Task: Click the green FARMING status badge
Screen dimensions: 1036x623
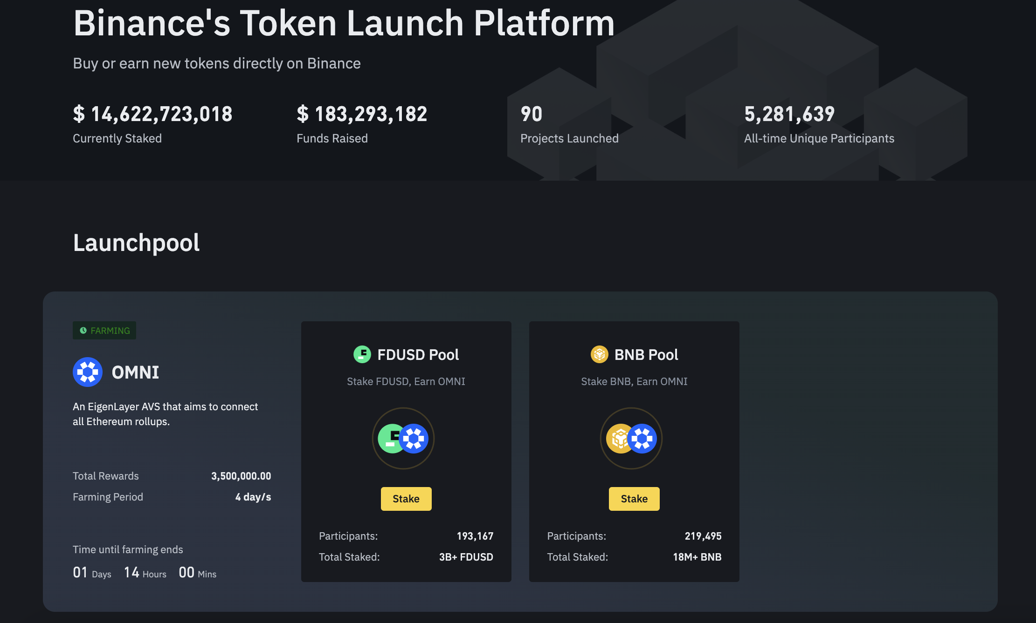Action: (104, 330)
